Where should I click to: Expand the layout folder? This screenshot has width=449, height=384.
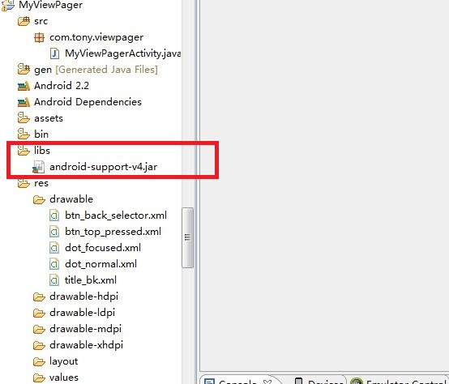55,361
